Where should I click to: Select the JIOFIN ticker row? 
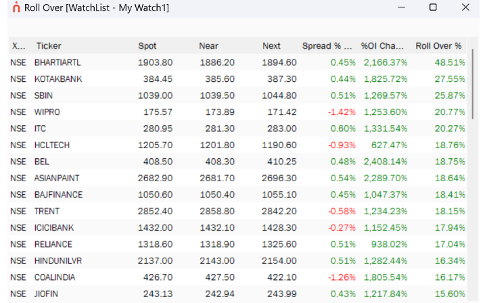[237, 294]
